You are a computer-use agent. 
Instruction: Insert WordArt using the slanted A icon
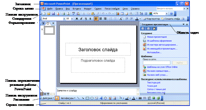click(x=101, y=98)
